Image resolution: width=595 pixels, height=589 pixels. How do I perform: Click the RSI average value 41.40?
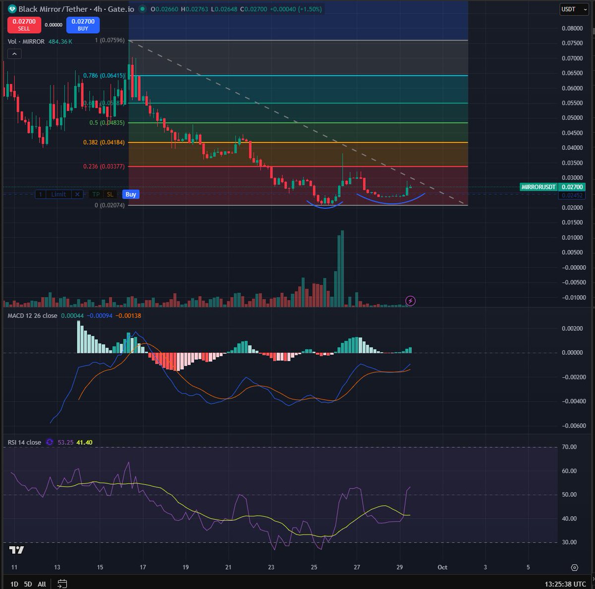click(x=84, y=442)
